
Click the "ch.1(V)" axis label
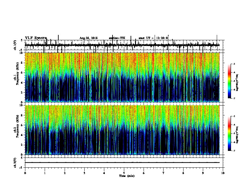click(15, 45)
